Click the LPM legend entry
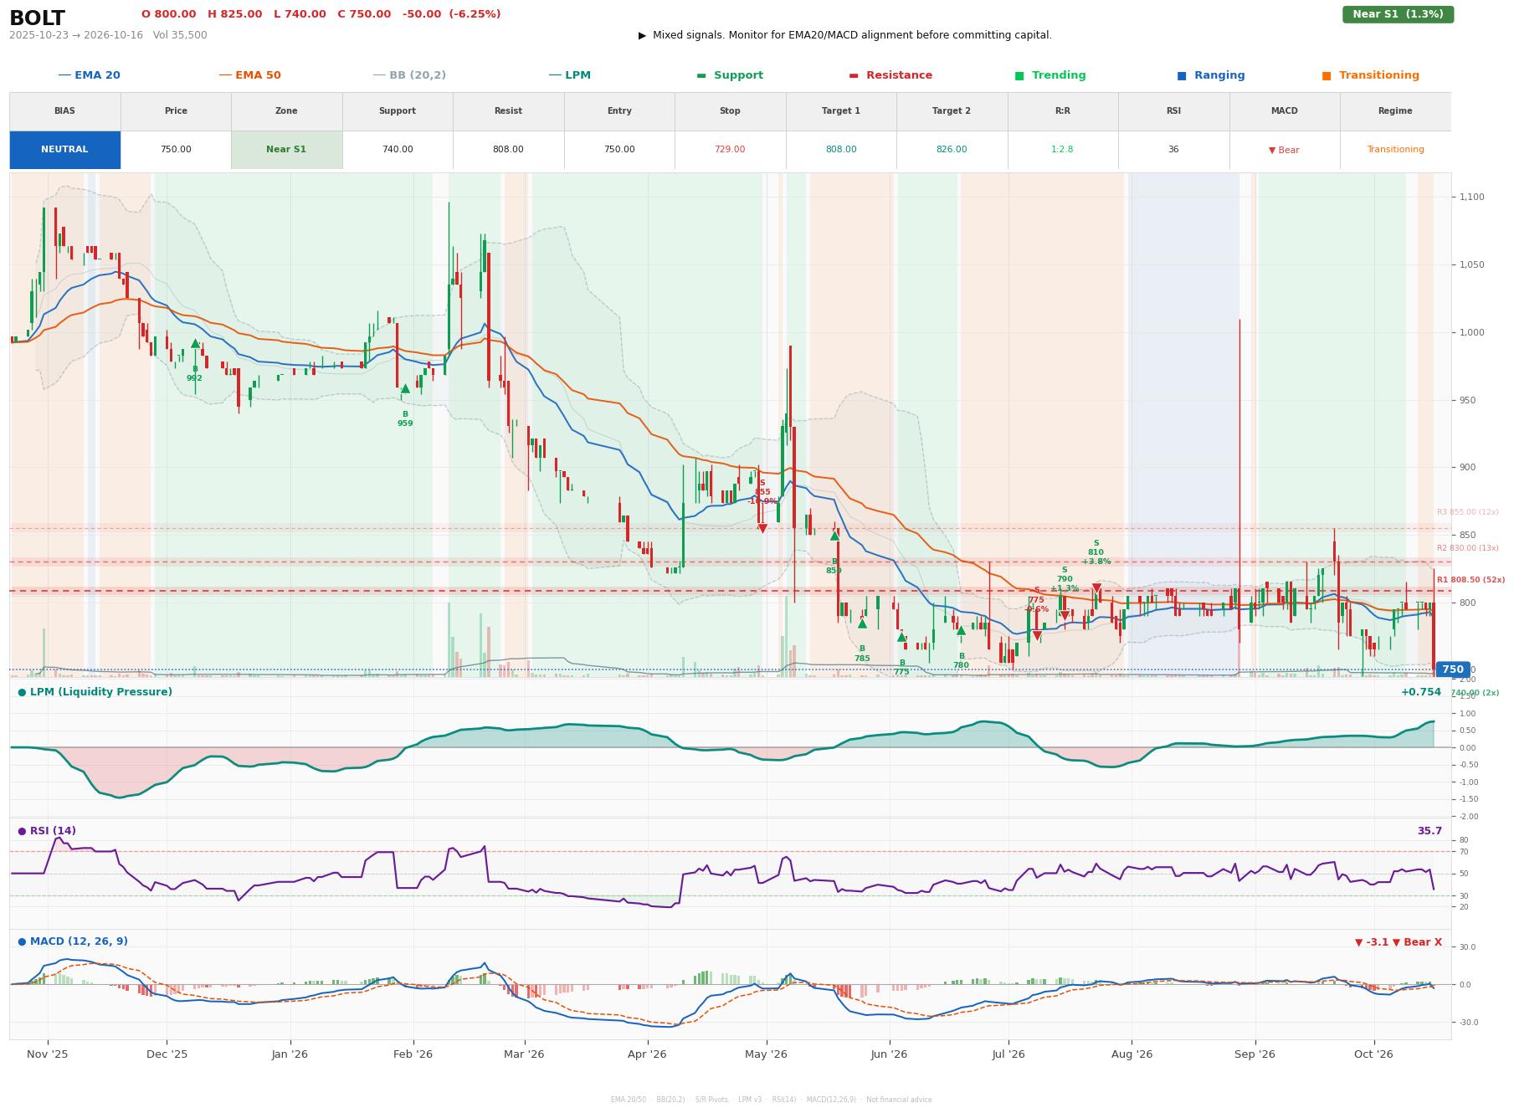1514x1113 pixels. (569, 75)
